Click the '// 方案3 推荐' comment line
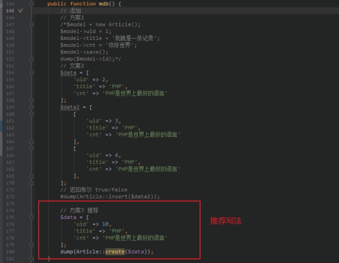This screenshot has width=339, height=263. click(79, 210)
